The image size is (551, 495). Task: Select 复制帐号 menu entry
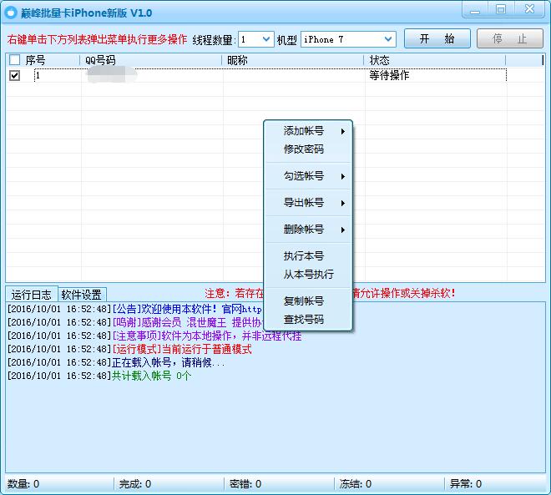click(304, 301)
